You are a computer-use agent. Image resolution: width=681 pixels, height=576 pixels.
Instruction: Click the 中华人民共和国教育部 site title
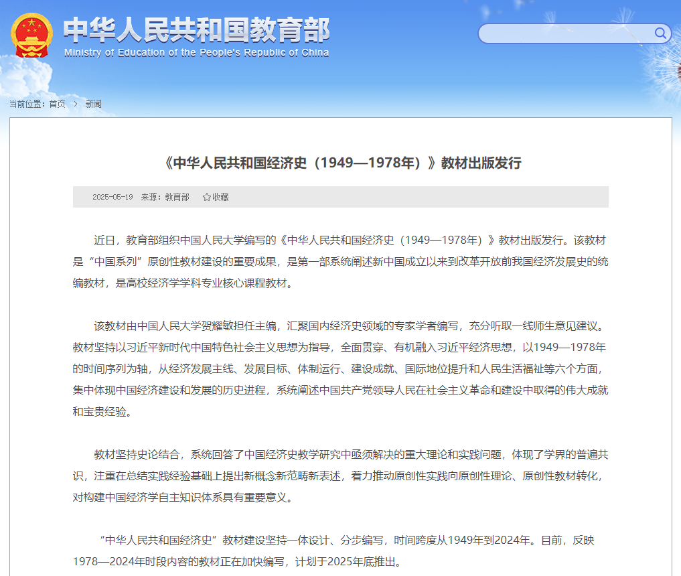coord(196,29)
